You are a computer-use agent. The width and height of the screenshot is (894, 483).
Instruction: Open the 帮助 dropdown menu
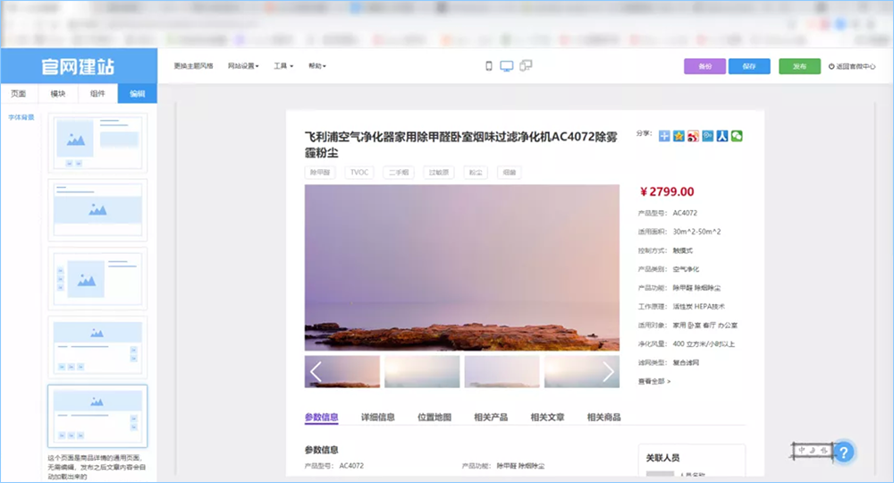[317, 66]
